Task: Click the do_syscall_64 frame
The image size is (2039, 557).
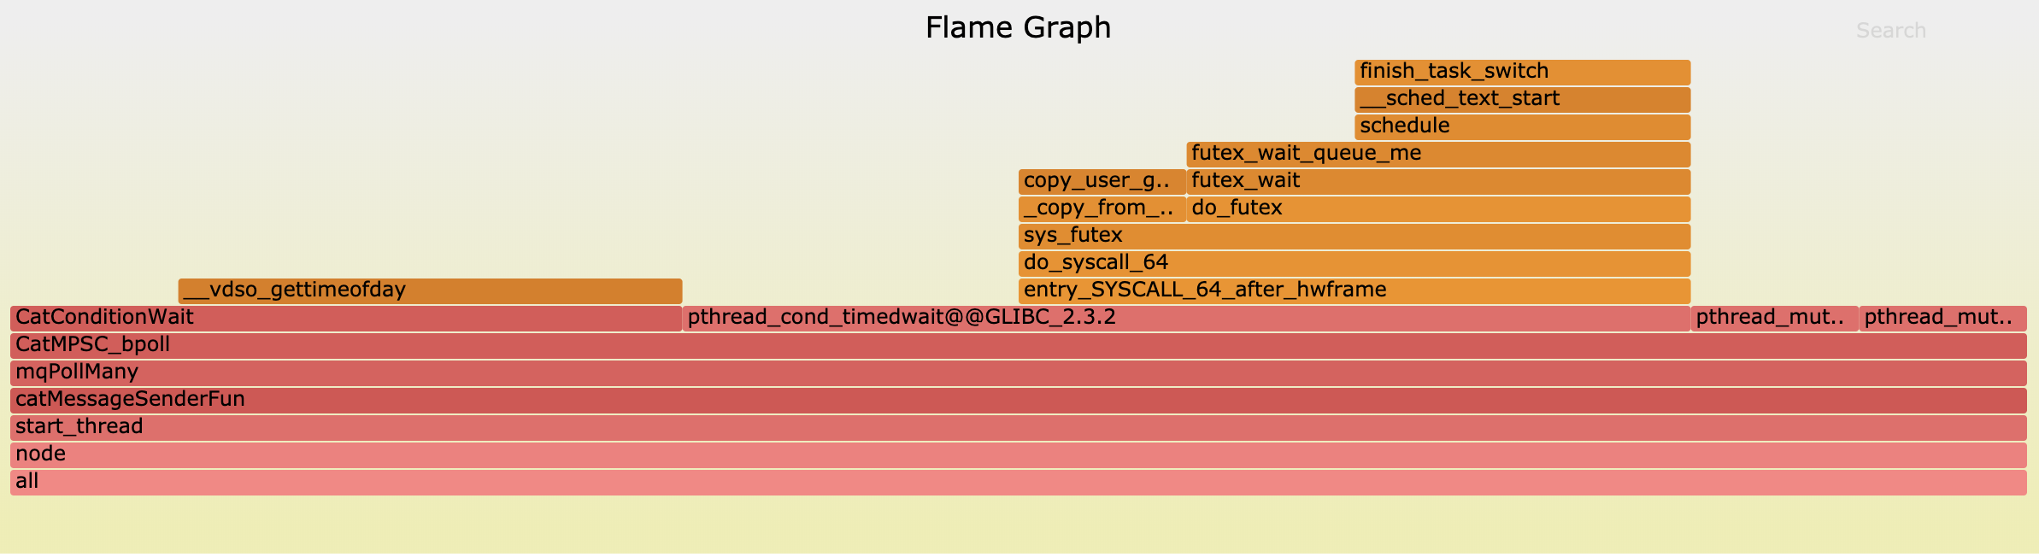Action: point(1354,263)
